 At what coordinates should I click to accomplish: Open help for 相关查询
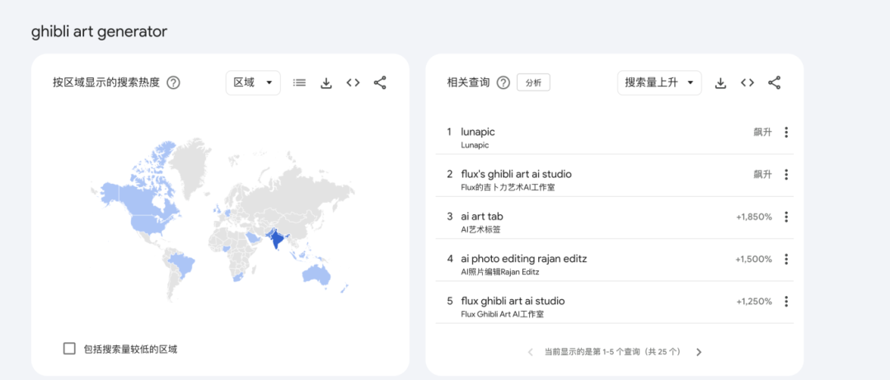pos(503,83)
